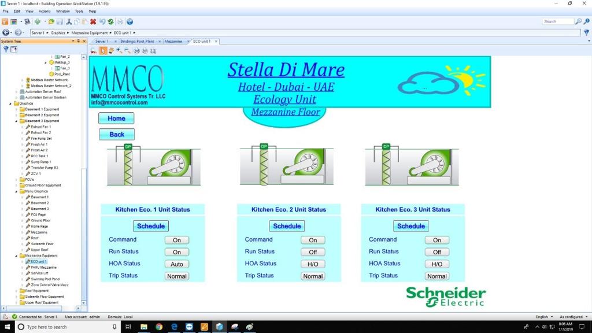592x333 pixels.
Task: Open Google Chrome from the taskbar
Action: coord(159,327)
